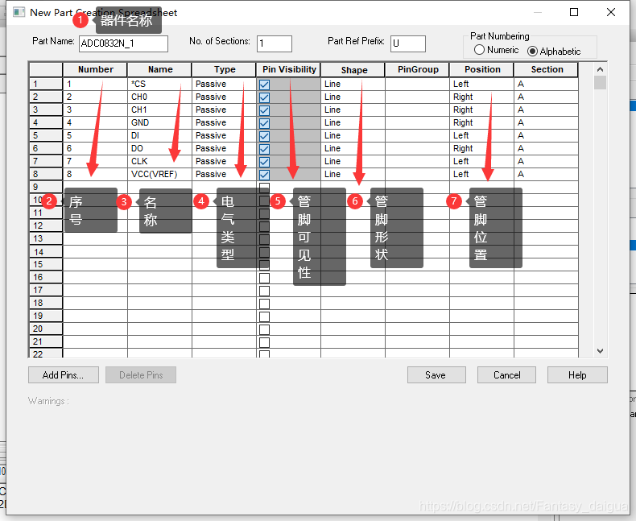The image size is (636, 521).
Task: Open the Position cell for the DO pin
Action: coord(481,148)
